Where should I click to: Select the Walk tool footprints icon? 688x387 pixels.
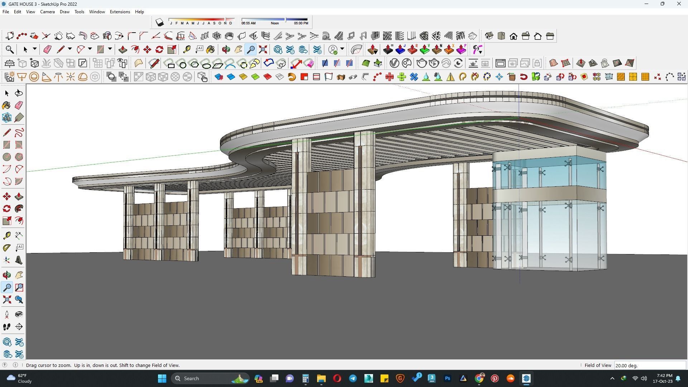point(6,327)
